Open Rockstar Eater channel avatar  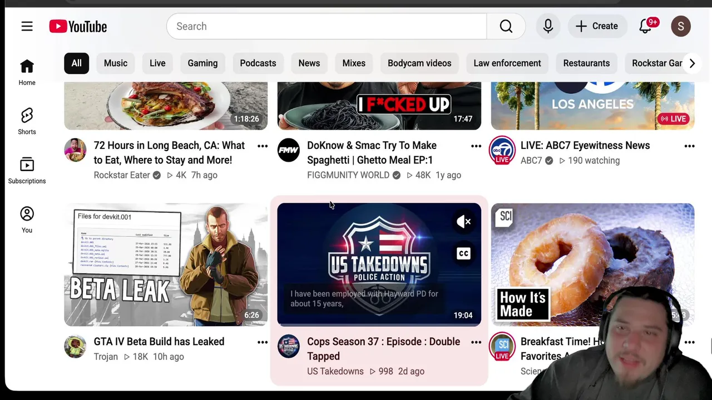pyautogui.click(x=75, y=150)
